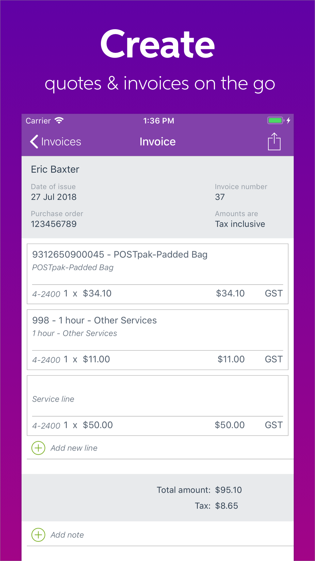
Task: Tap the green plus icon for note
Action: coord(38,535)
